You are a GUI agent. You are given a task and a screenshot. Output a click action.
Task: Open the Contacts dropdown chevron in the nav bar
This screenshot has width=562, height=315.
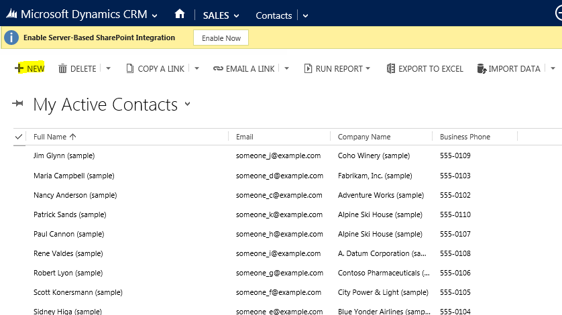[x=305, y=16]
